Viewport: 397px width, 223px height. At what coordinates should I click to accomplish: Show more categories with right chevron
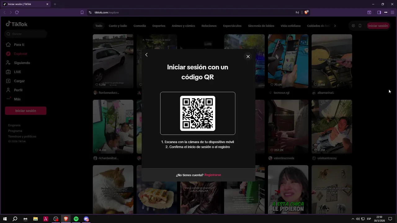[335, 26]
